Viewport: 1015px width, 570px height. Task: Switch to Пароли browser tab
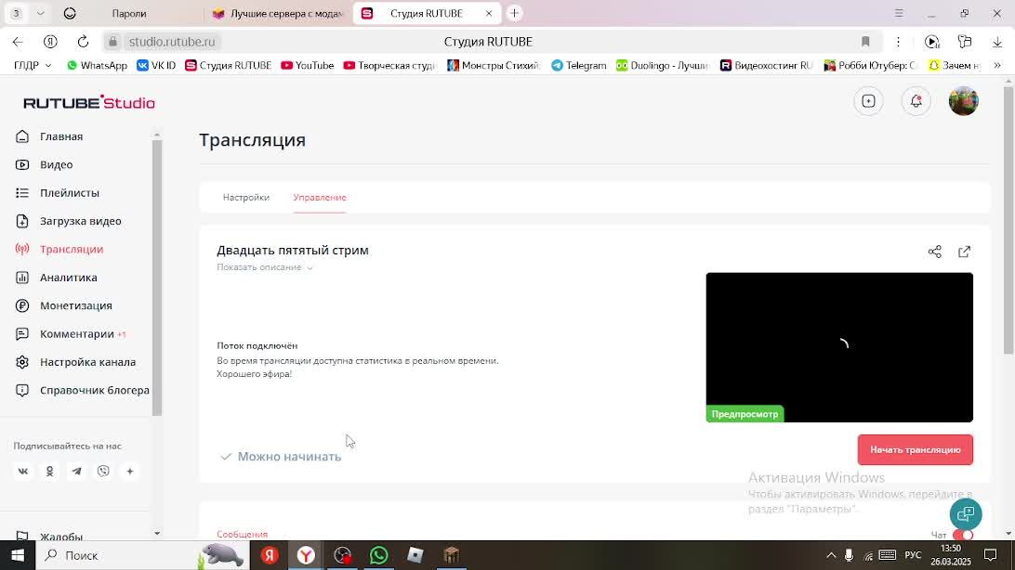coord(129,14)
